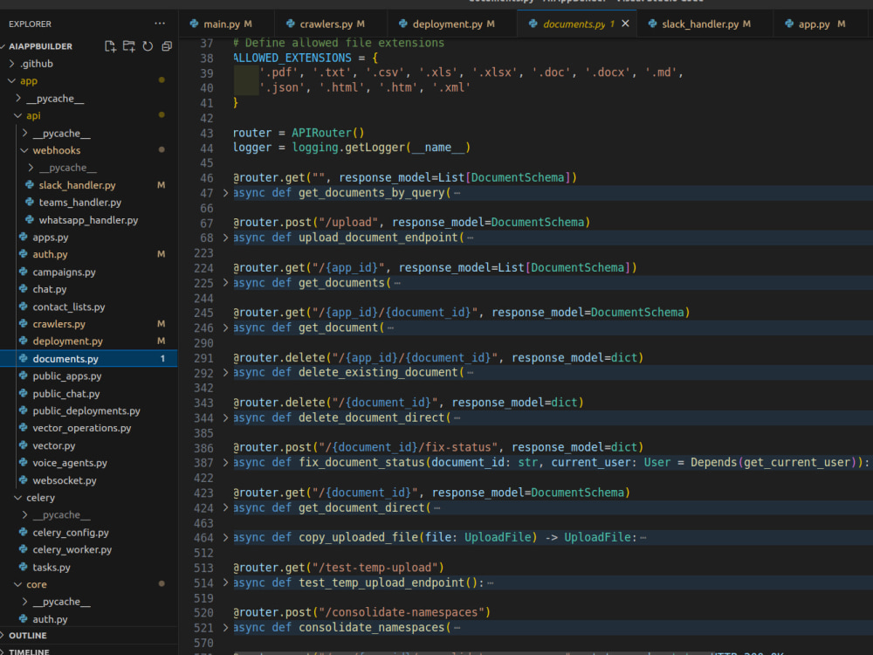Click the New File icon in Explorer header

pyautogui.click(x=110, y=46)
